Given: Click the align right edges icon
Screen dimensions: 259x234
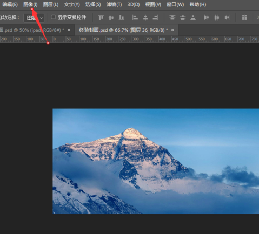Looking at the screenshot, I should coord(156,18).
